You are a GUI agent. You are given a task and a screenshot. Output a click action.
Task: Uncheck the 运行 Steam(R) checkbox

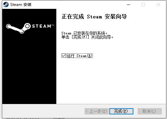(x=64, y=56)
